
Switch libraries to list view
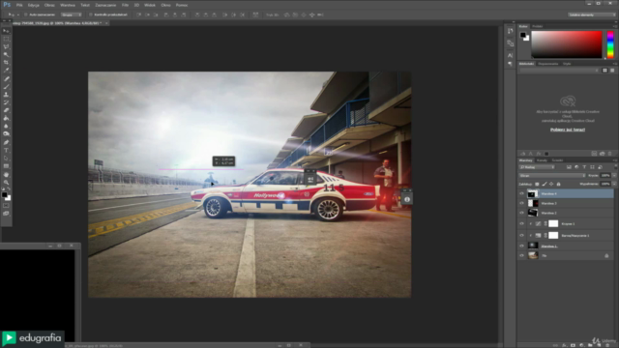coord(612,71)
